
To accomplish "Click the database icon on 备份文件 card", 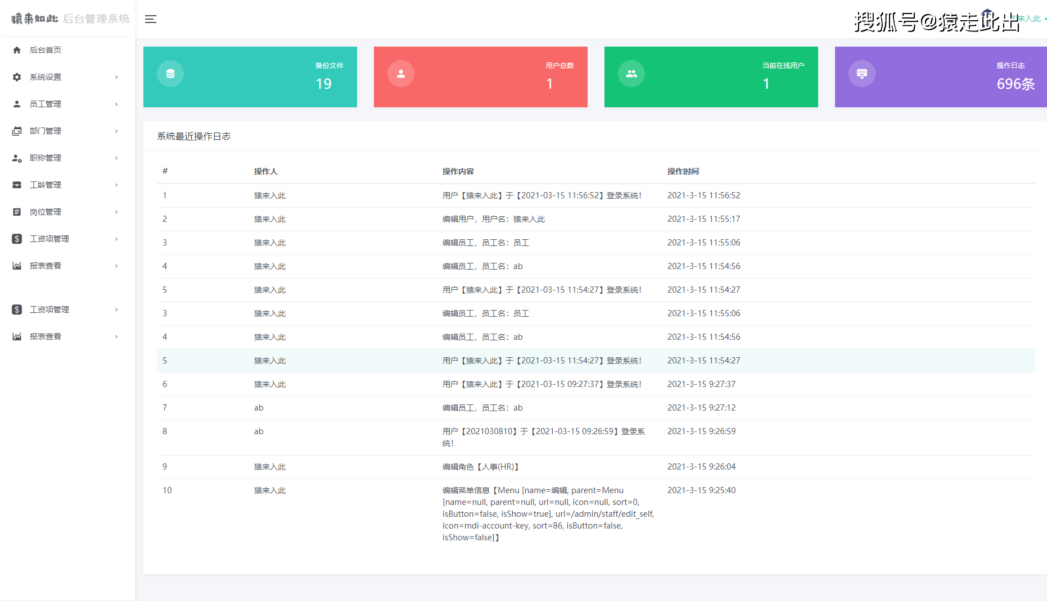I will pyautogui.click(x=170, y=74).
